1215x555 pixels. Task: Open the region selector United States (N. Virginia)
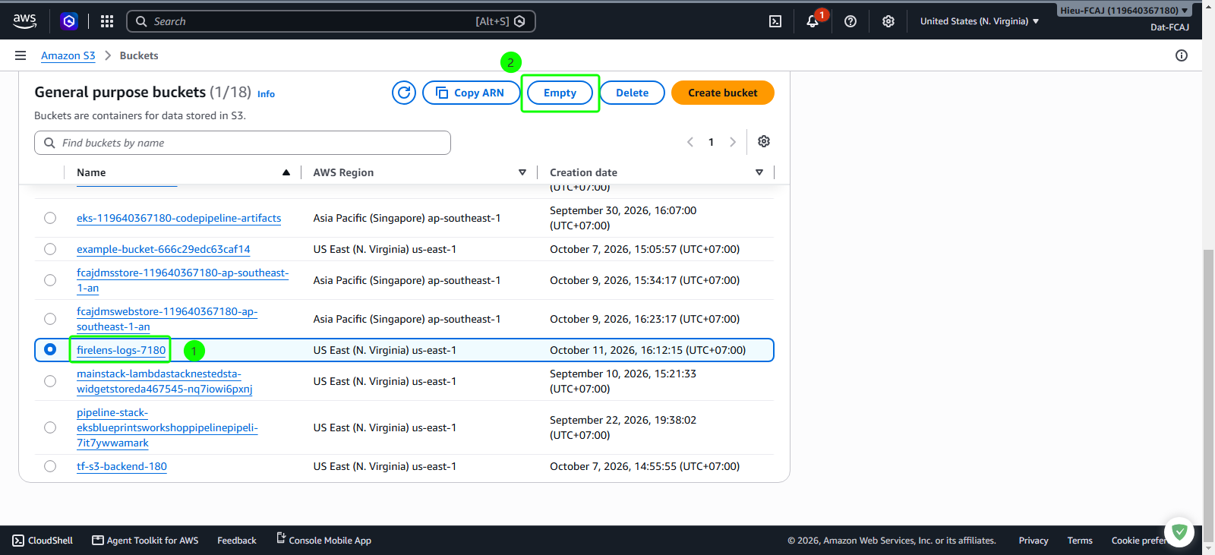click(980, 21)
